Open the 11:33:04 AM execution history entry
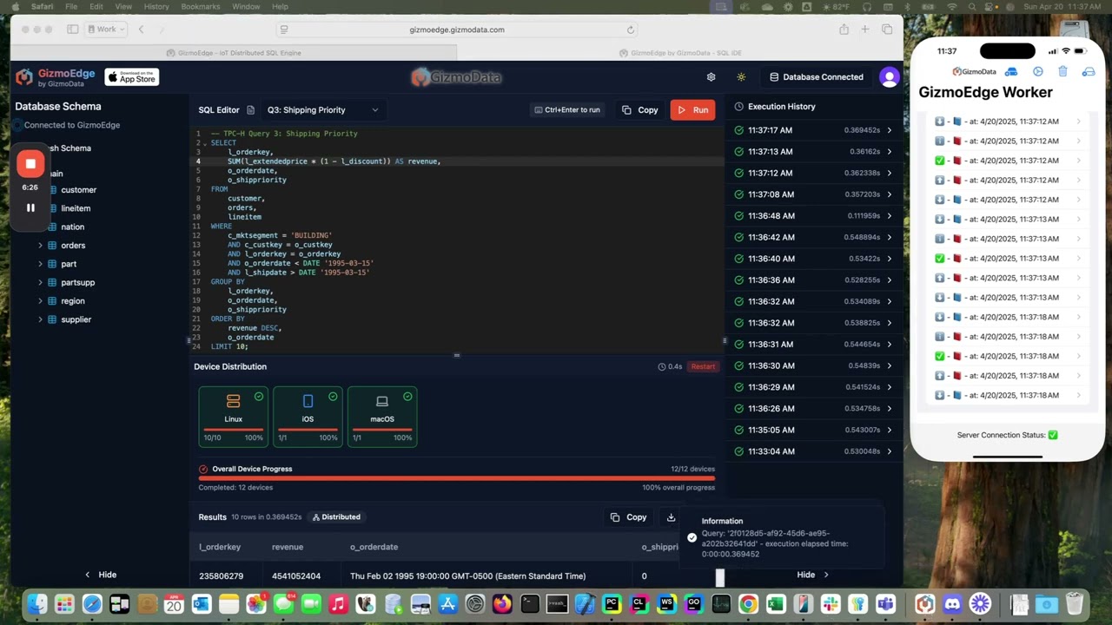The height and width of the screenshot is (625, 1112). [x=813, y=451]
